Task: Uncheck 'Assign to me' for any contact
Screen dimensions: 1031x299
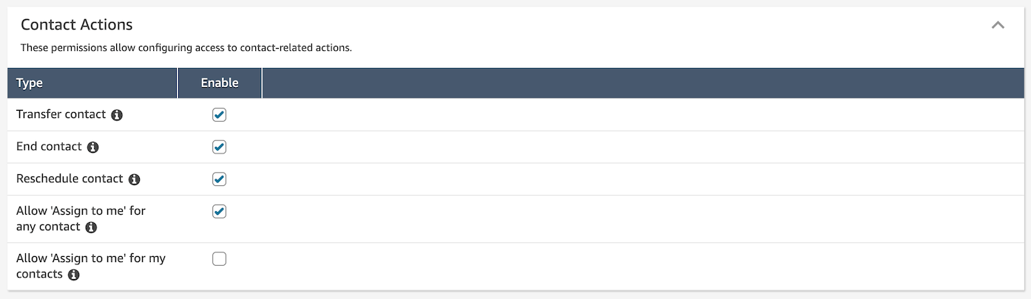Action: point(219,212)
